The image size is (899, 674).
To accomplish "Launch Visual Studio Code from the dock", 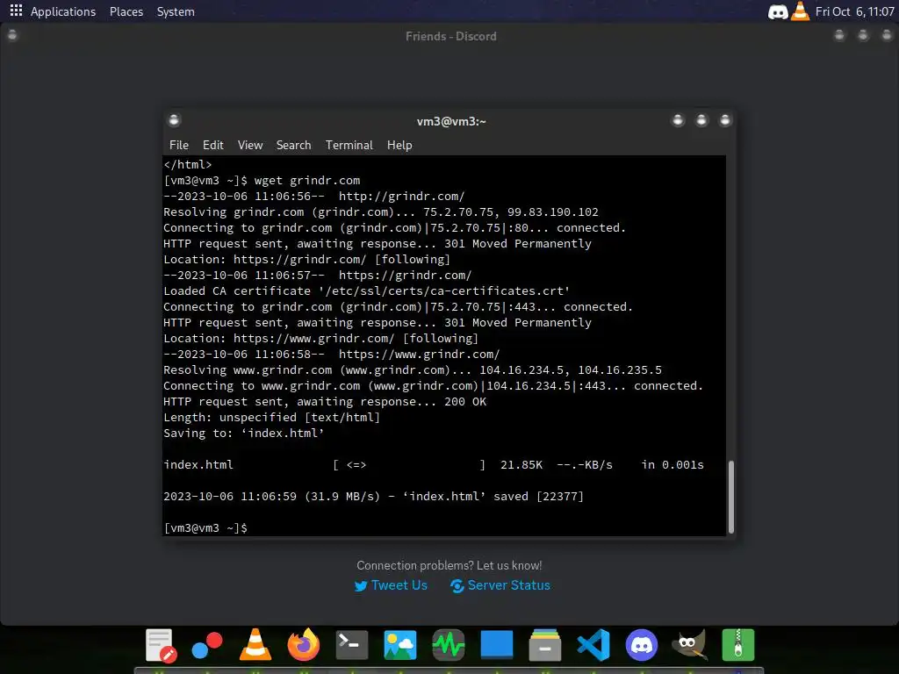I will click(x=593, y=645).
